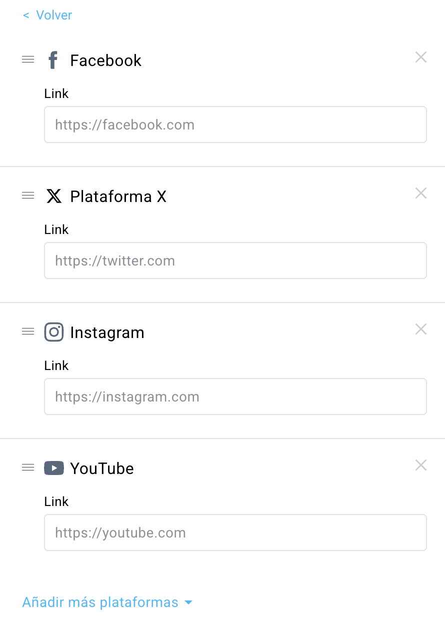Go back using the Volver link
The width and height of the screenshot is (445, 626).
coord(47,15)
